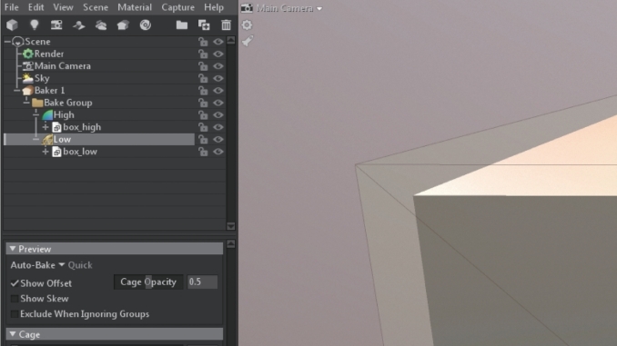Add a turntable with the spiral icon

pos(146,25)
